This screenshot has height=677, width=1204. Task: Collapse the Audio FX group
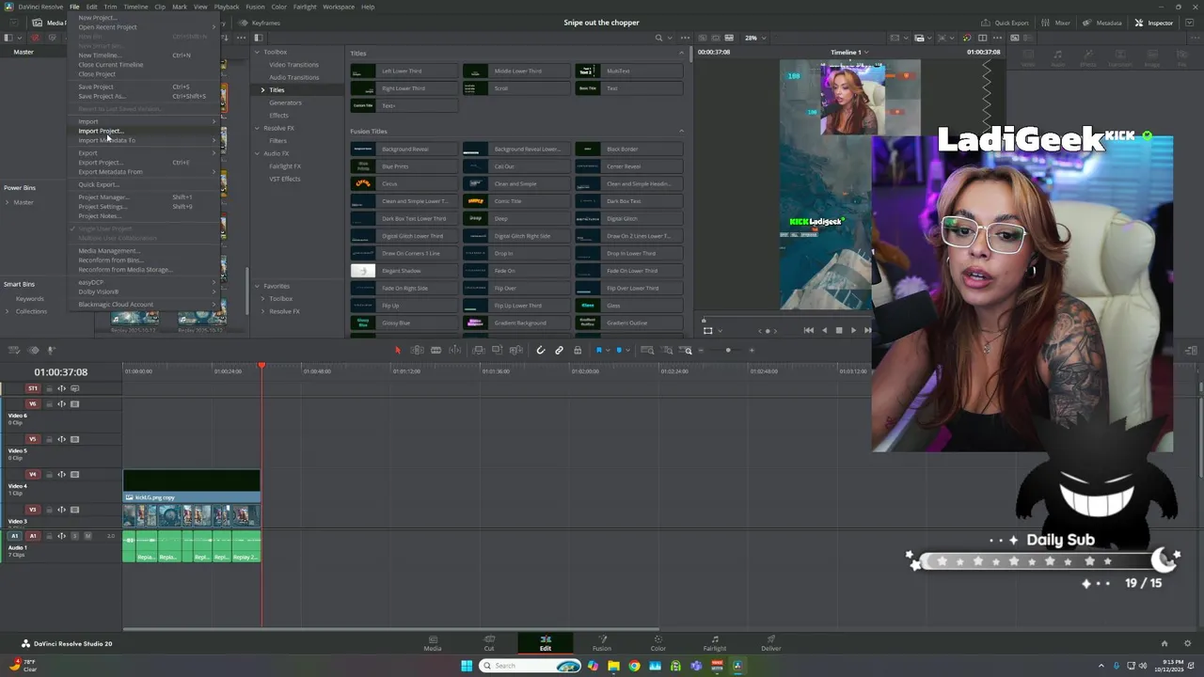coord(256,153)
